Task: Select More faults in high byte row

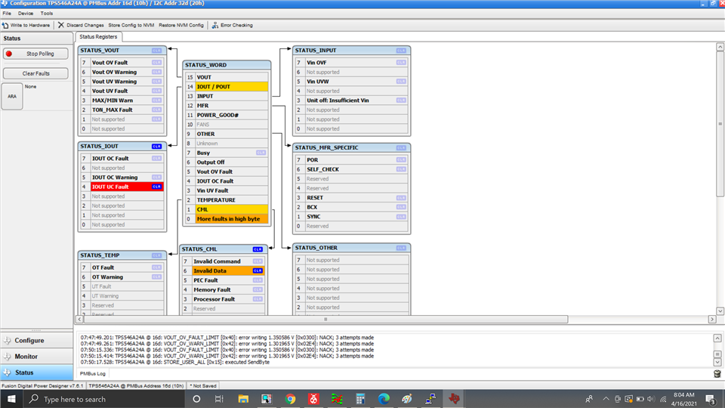Action: click(x=227, y=219)
